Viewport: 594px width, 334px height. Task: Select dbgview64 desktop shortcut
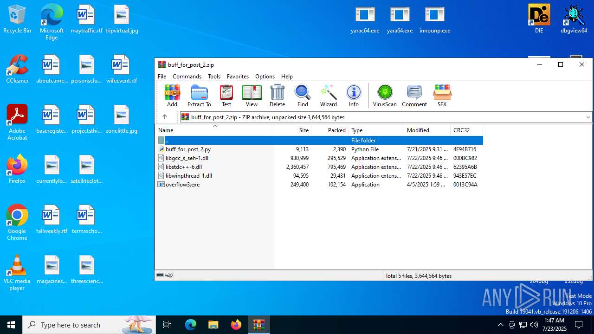tap(574, 19)
